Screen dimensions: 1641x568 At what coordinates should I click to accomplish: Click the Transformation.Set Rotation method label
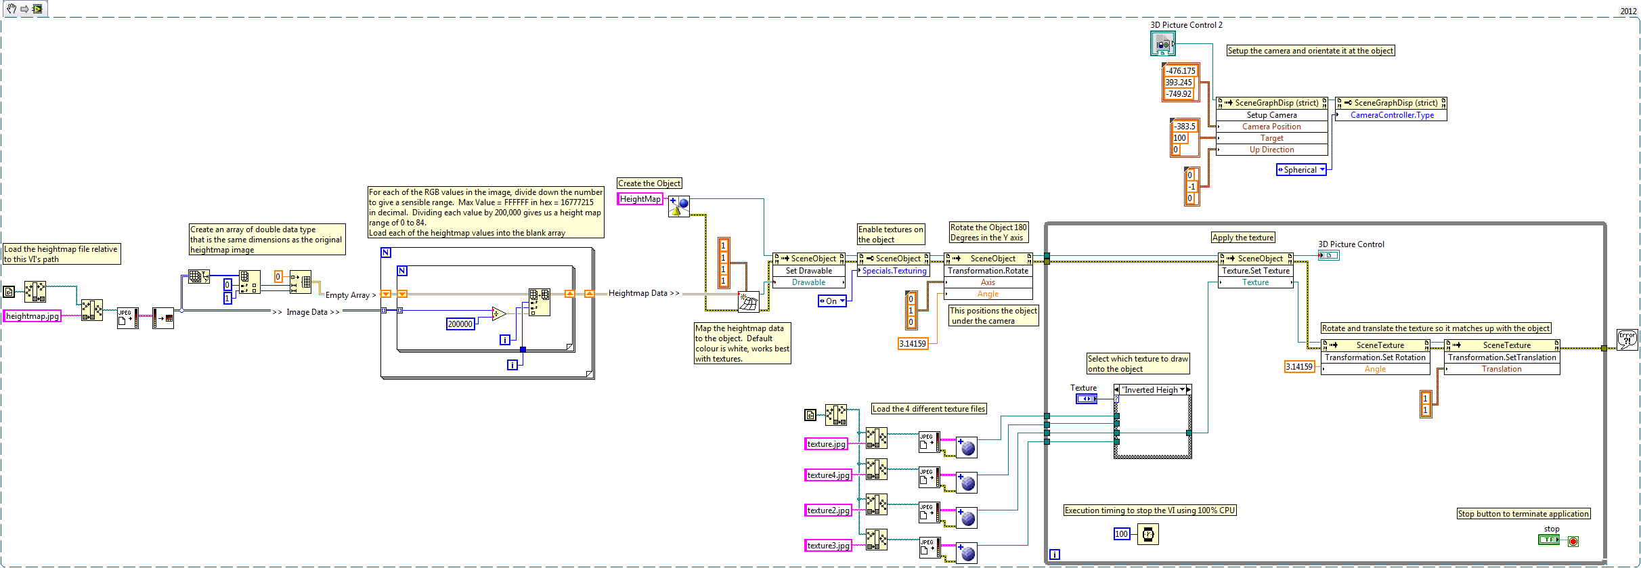tap(1376, 357)
